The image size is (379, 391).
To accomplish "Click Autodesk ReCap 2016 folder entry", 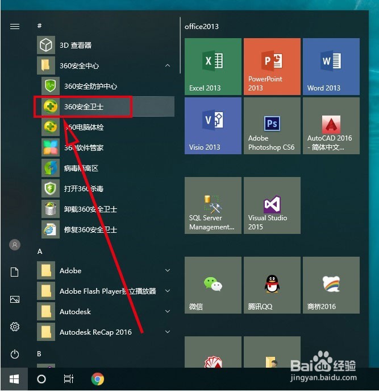I will pyautogui.click(x=106, y=332).
